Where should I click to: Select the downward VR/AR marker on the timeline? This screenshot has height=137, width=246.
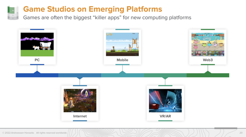(x=165, y=78)
